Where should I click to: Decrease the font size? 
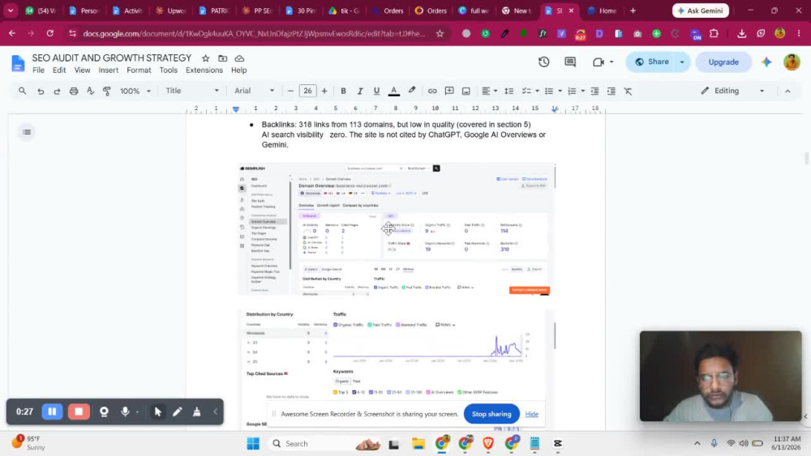coord(290,91)
